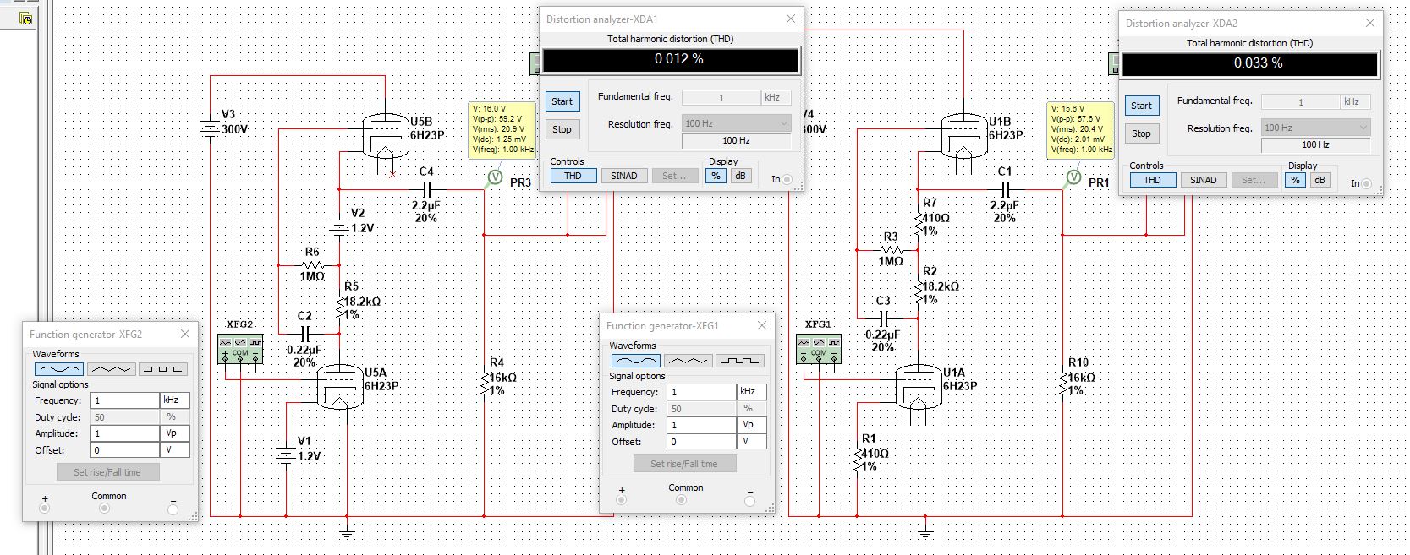Click Start in Distortion analyzer-XDA2
1410x555 pixels.
click(x=1141, y=106)
